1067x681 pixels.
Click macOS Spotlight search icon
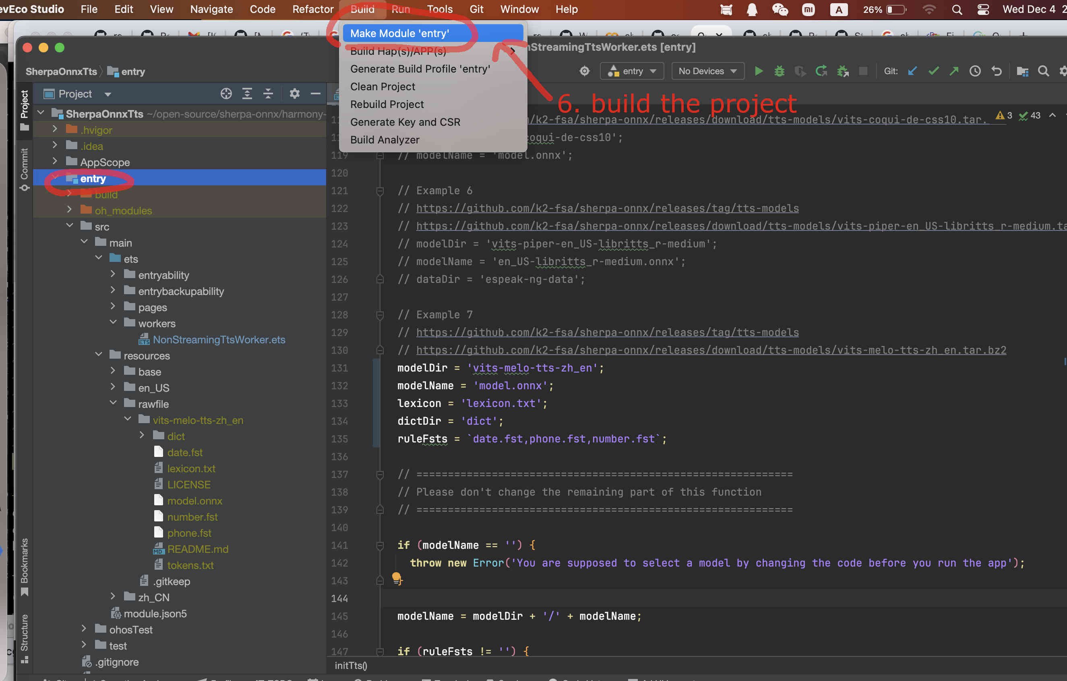point(957,9)
